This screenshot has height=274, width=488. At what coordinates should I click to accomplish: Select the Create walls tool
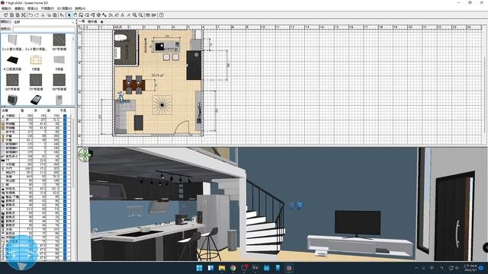[81, 15]
